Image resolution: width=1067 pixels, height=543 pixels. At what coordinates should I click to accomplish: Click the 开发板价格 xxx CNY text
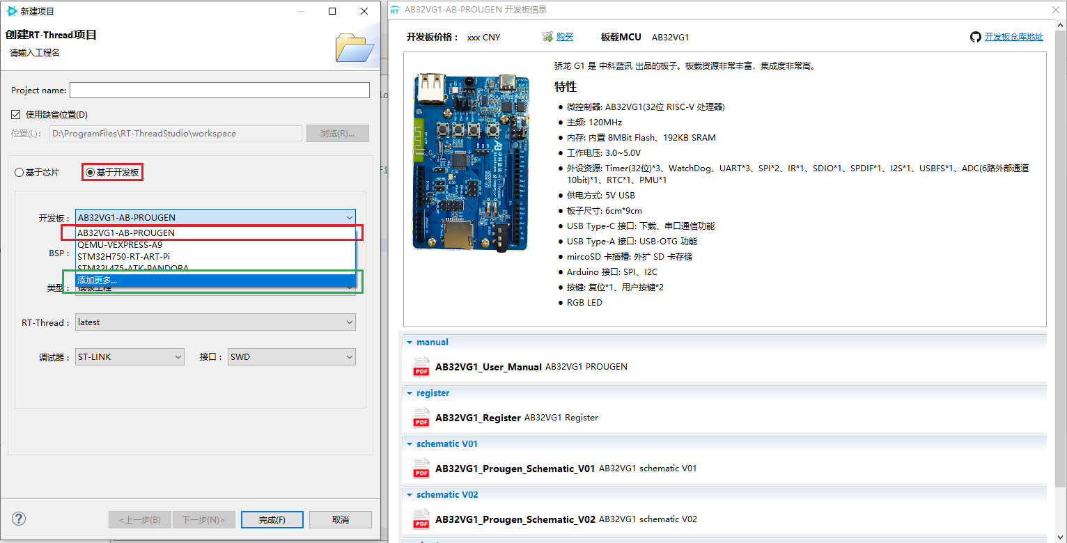453,38
